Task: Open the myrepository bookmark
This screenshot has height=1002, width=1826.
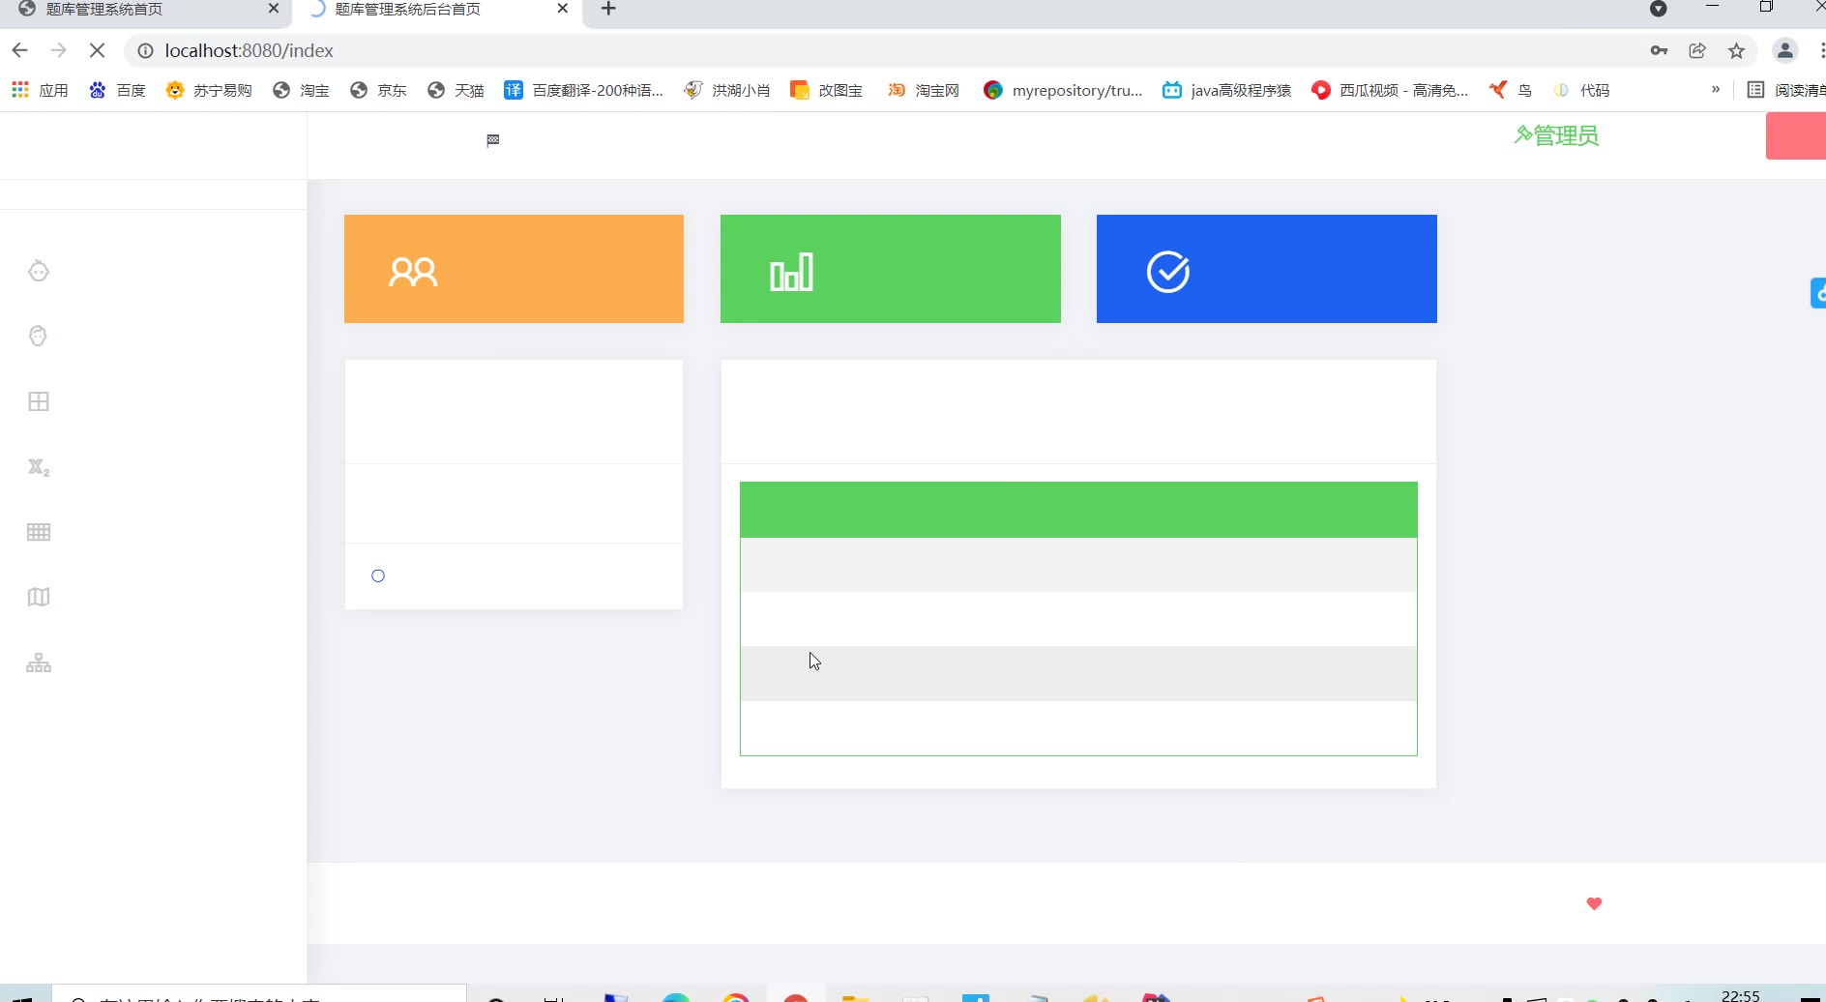Action: coord(1063,90)
